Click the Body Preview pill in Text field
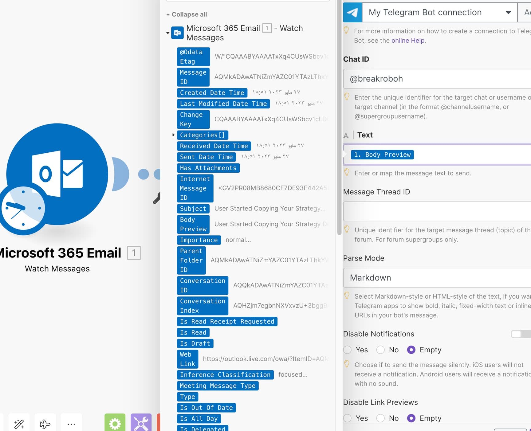This screenshot has width=531, height=431. tap(382, 155)
